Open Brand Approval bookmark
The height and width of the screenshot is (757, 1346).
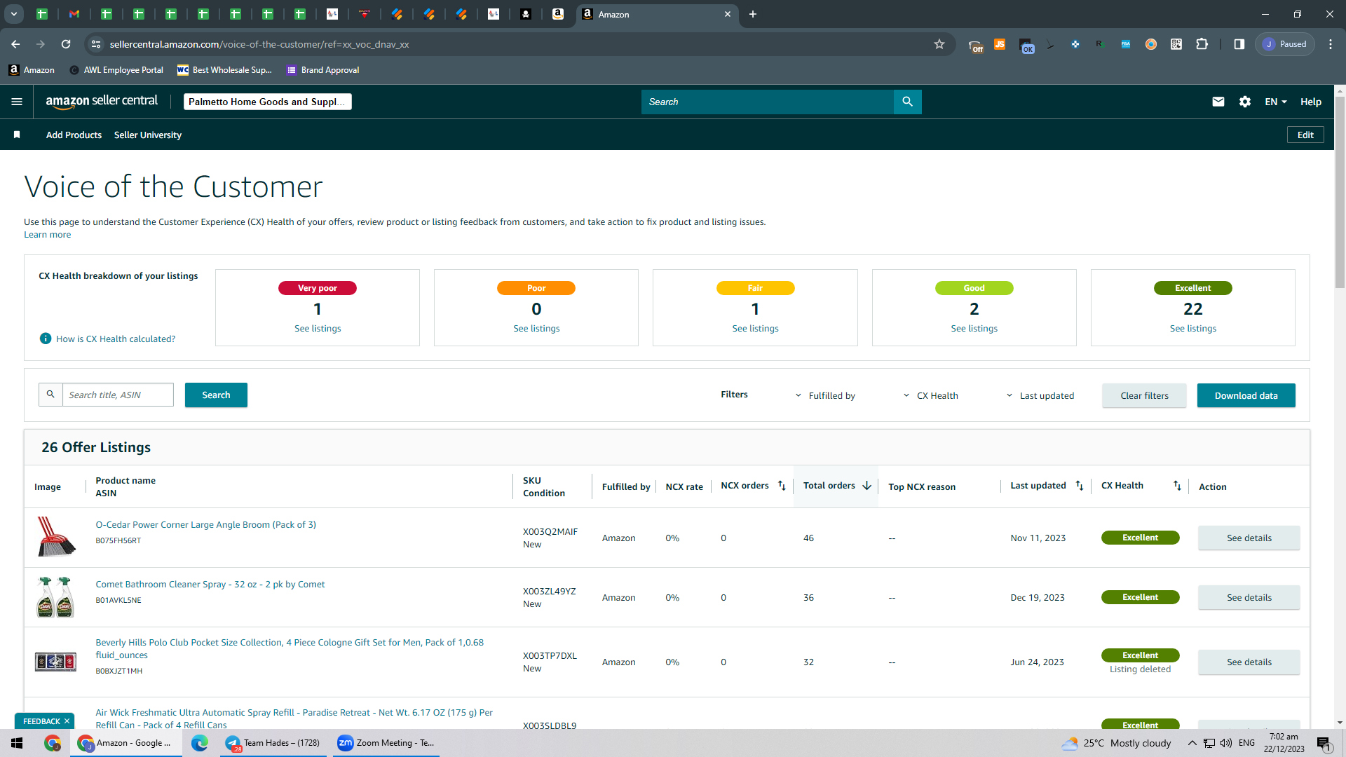(323, 70)
